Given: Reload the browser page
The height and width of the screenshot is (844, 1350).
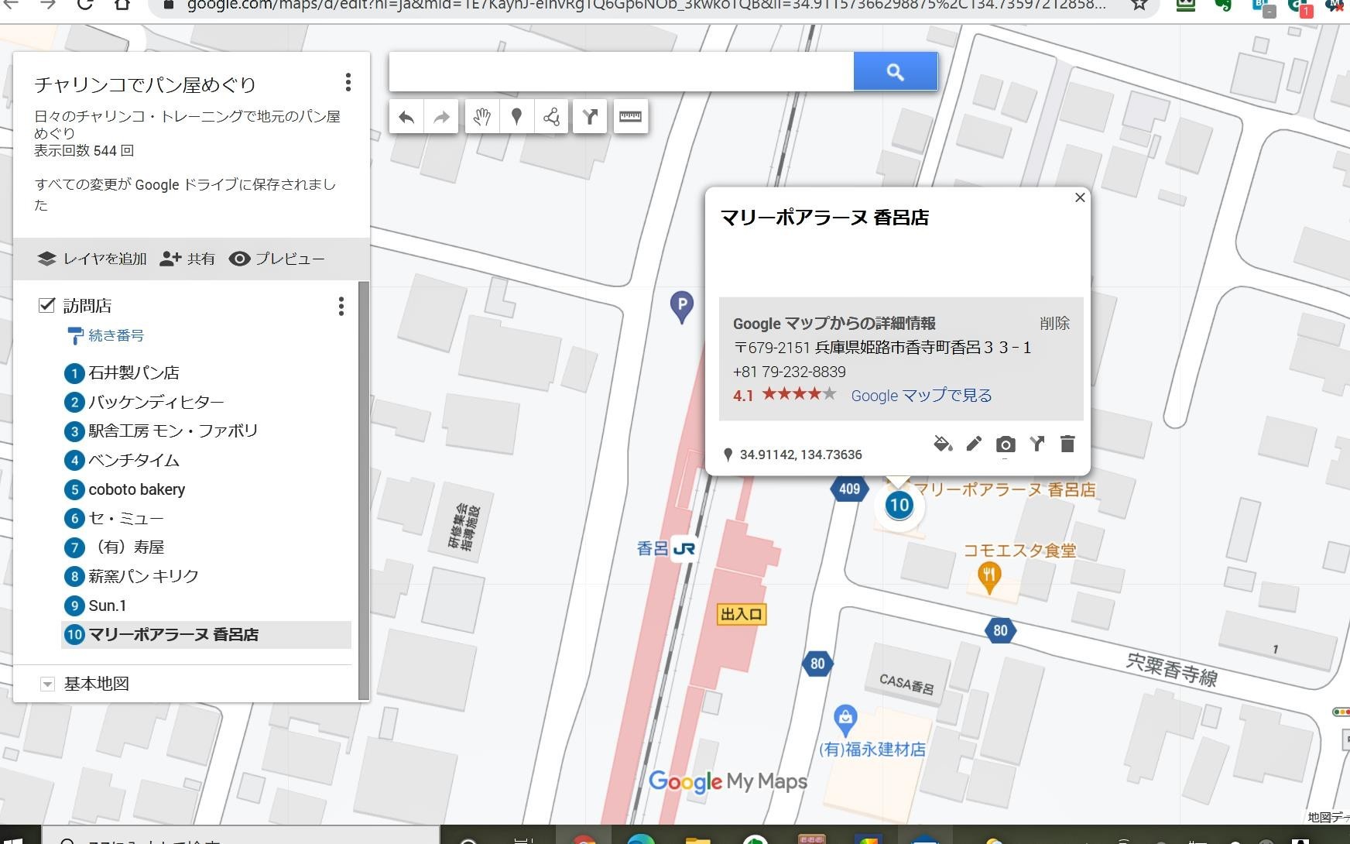Looking at the screenshot, I should click(x=85, y=5).
